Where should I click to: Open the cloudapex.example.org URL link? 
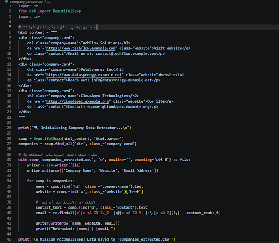(78, 101)
